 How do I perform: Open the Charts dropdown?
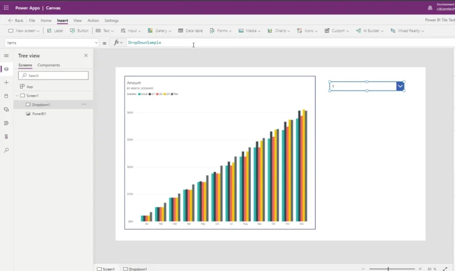click(x=279, y=31)
